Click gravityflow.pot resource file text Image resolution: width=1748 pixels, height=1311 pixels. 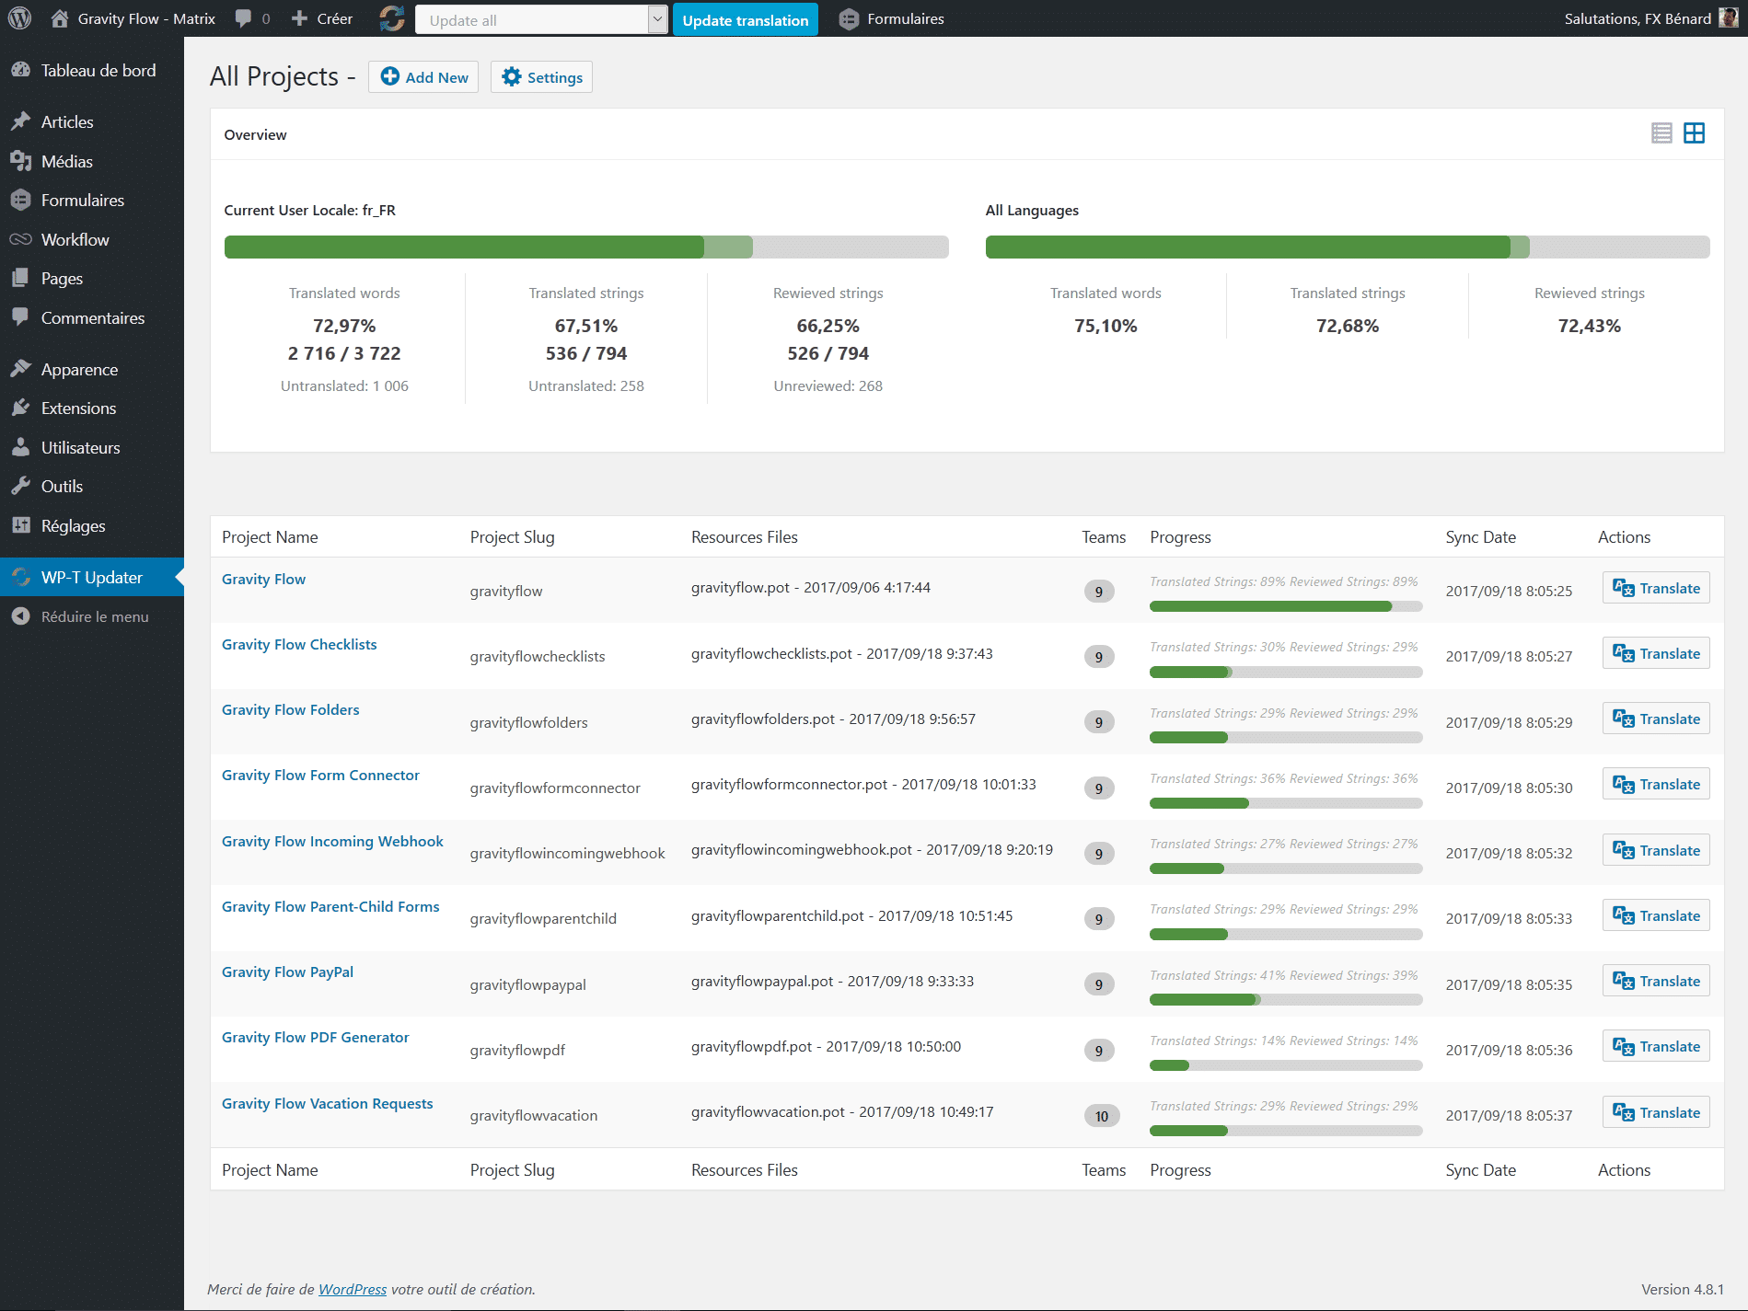coord(810,587)
